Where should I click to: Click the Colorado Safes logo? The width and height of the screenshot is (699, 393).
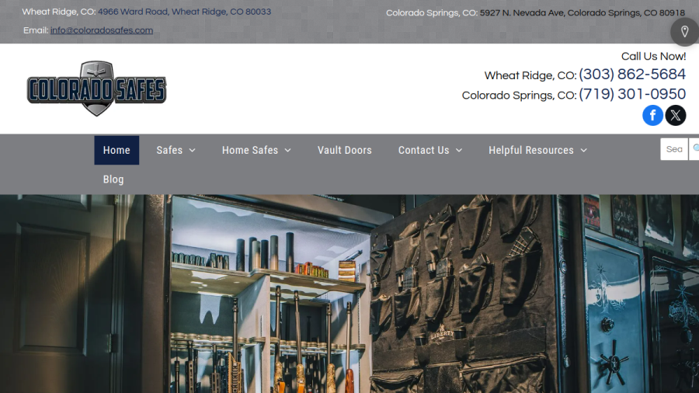97,89
